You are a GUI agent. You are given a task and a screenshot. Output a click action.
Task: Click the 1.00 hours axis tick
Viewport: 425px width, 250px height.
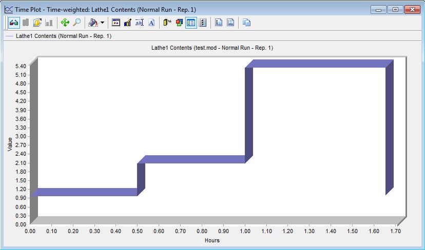tap(245, 231)
